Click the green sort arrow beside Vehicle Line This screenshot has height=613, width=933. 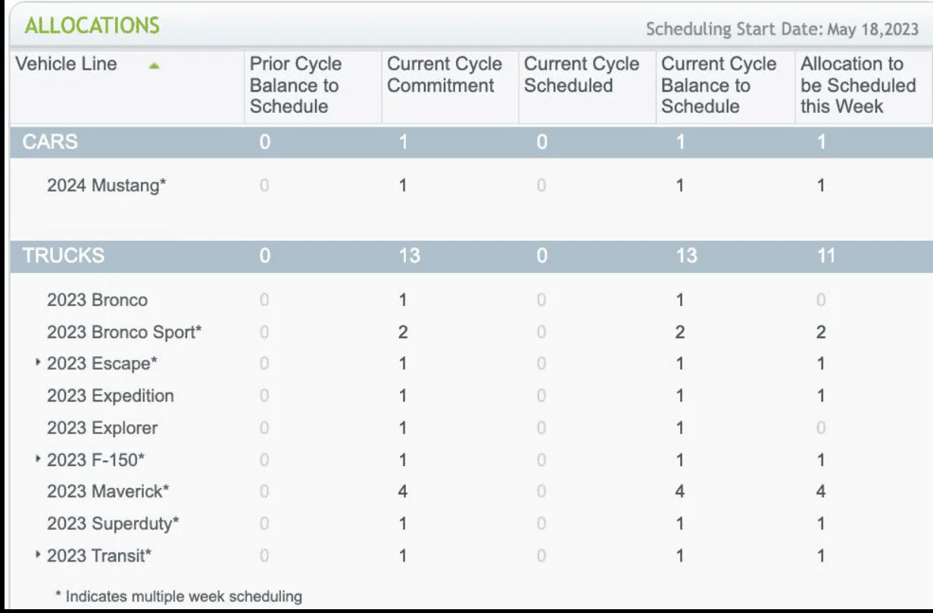(x=154, y=66)
